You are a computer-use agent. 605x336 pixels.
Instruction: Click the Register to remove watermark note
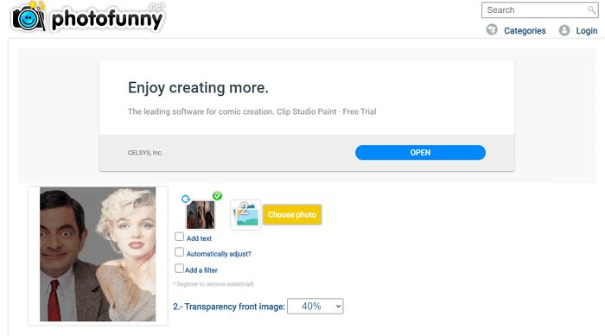coord(213,284)
